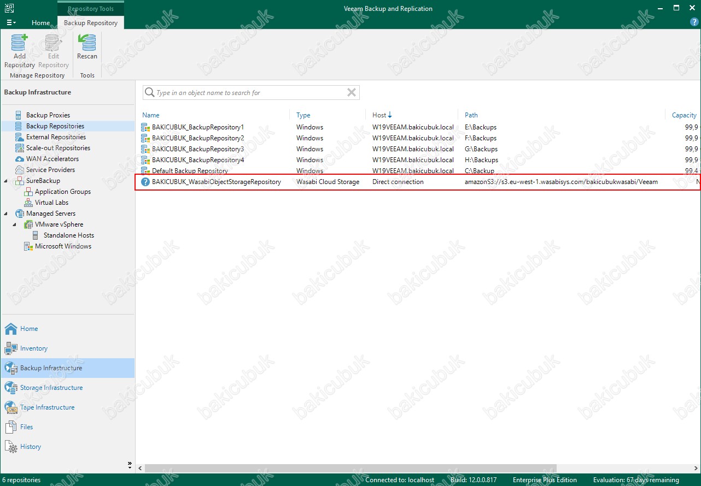Select VMware vSphere node
The width and height of the screenshot is (701, 486).
pos(59,224)
